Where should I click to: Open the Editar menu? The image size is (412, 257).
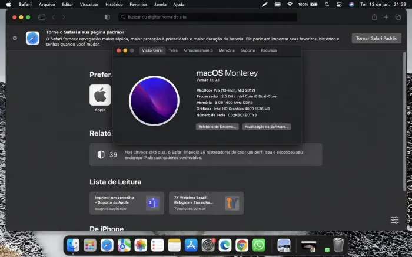tap(67, 4)
